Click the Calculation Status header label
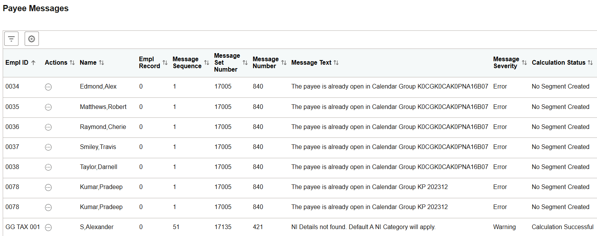The height and width of the screenshot is (236, 597). [558, 63]
